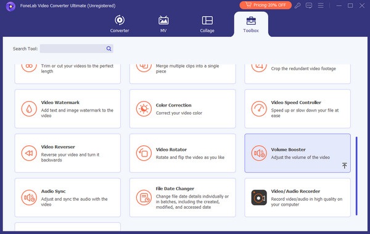Viewport: 370px width, 234px height.
Task: Click the Video Reverser rewind icon
Action: click(29, 153)
